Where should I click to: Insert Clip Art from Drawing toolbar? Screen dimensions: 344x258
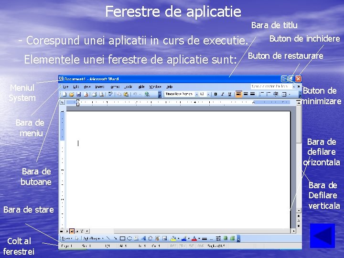pyautogui.click(x=157, y=238)
